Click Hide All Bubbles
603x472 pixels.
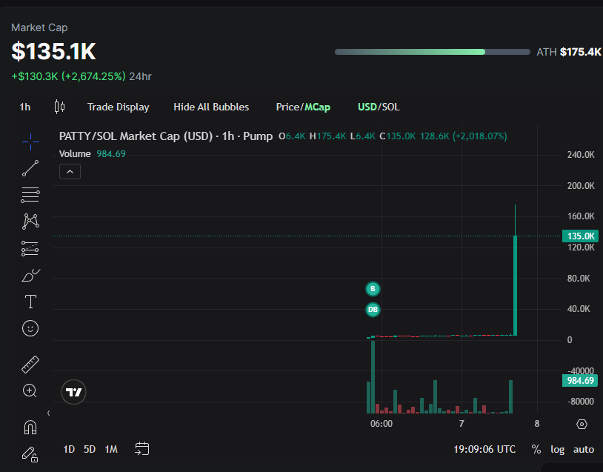[211, 107]
